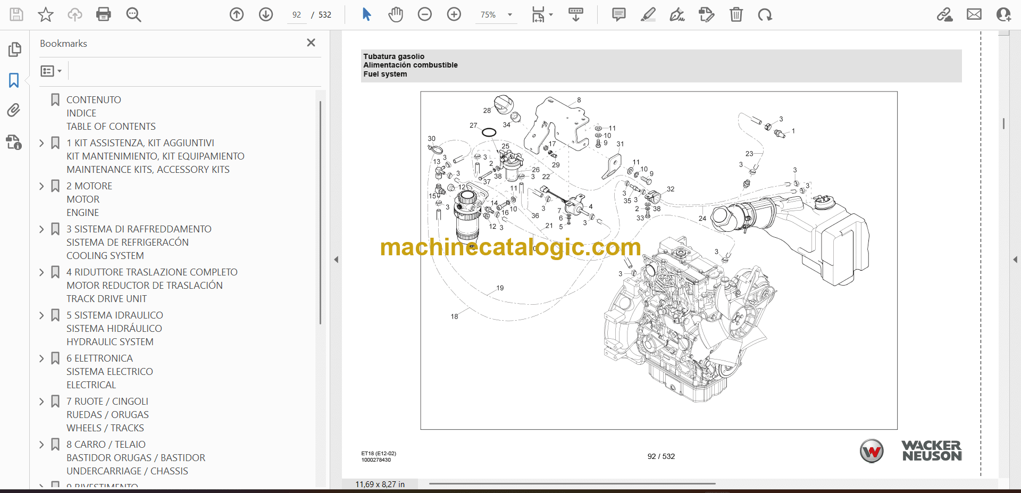
Task: Open the zoom level dropdown
Action: pos(510,15)
